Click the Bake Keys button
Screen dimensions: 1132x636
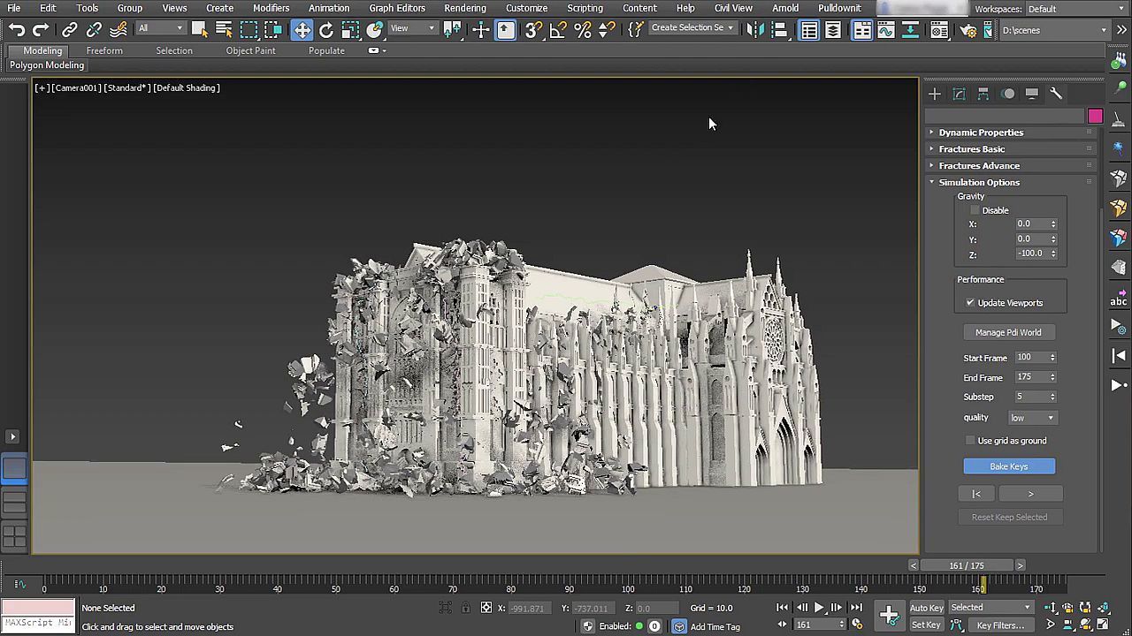pyautogui.click(x=1008, y=466)
